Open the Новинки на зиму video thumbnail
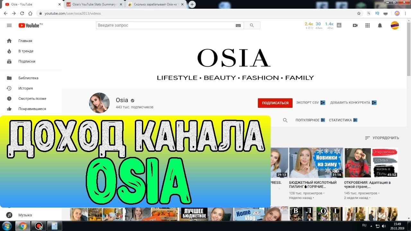The image size is (411, 231). click(316, 163)
